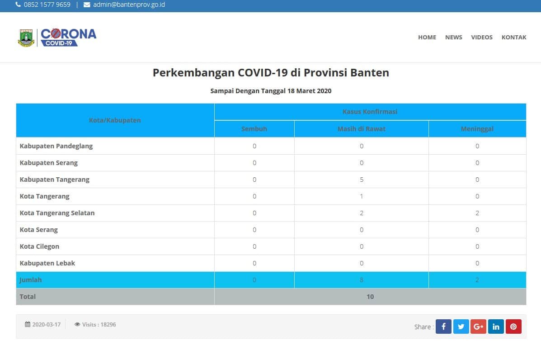Select the Kabupaten Tangerang row label

coord(55,180)
